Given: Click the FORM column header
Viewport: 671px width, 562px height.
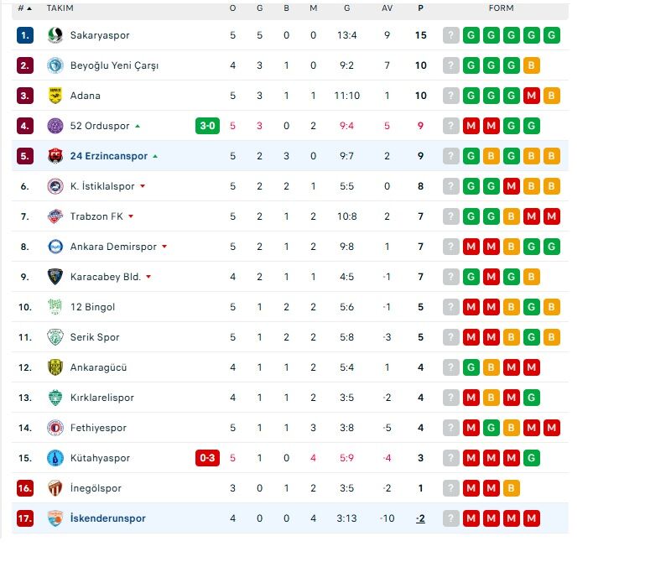Looking at the screenshot, I should (x=501, y=8).
